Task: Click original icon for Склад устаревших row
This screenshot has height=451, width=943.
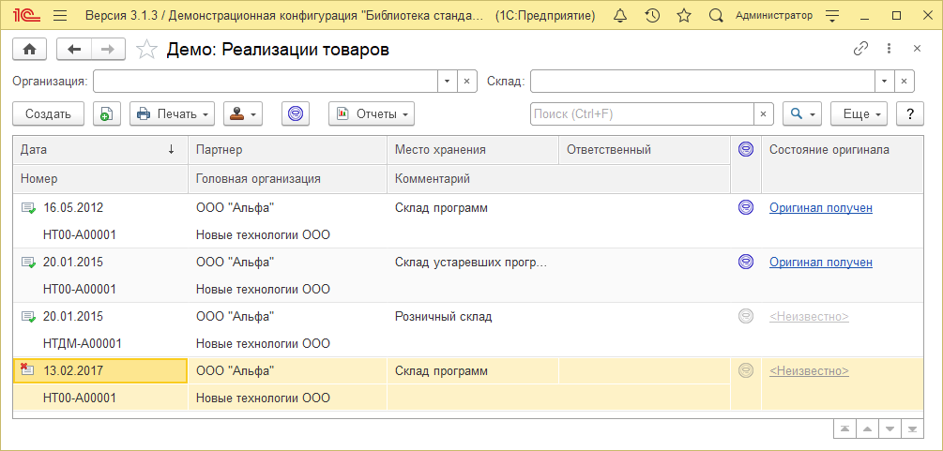Action: [746, 262]
